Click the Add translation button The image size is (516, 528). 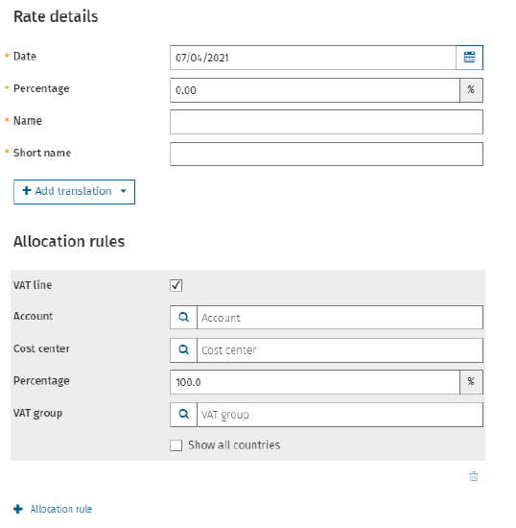coord(74,192)
